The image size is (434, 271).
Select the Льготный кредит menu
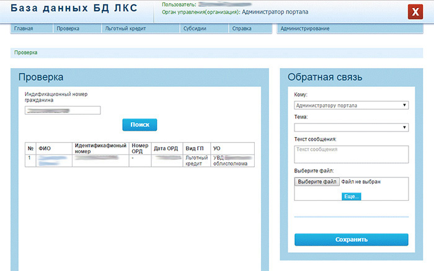click(x=123, y=29)
